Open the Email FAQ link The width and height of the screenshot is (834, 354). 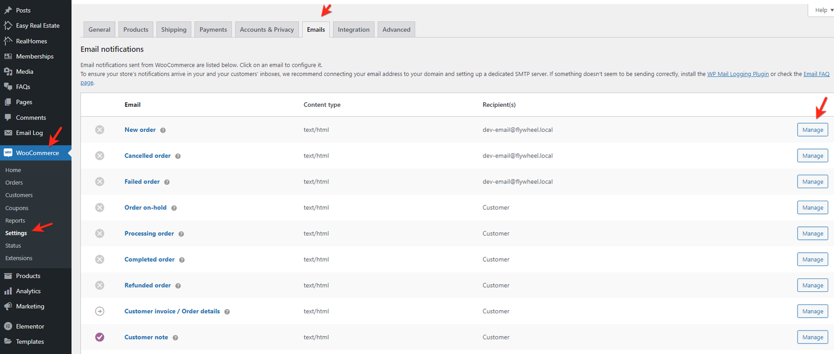point(816,74)
